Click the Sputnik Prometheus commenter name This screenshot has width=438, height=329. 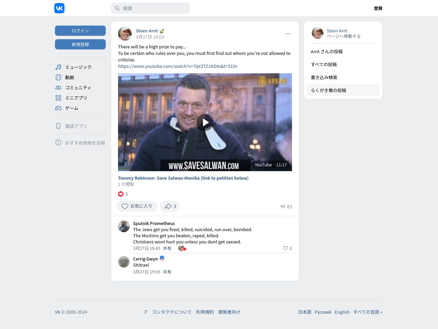(154, 223)
